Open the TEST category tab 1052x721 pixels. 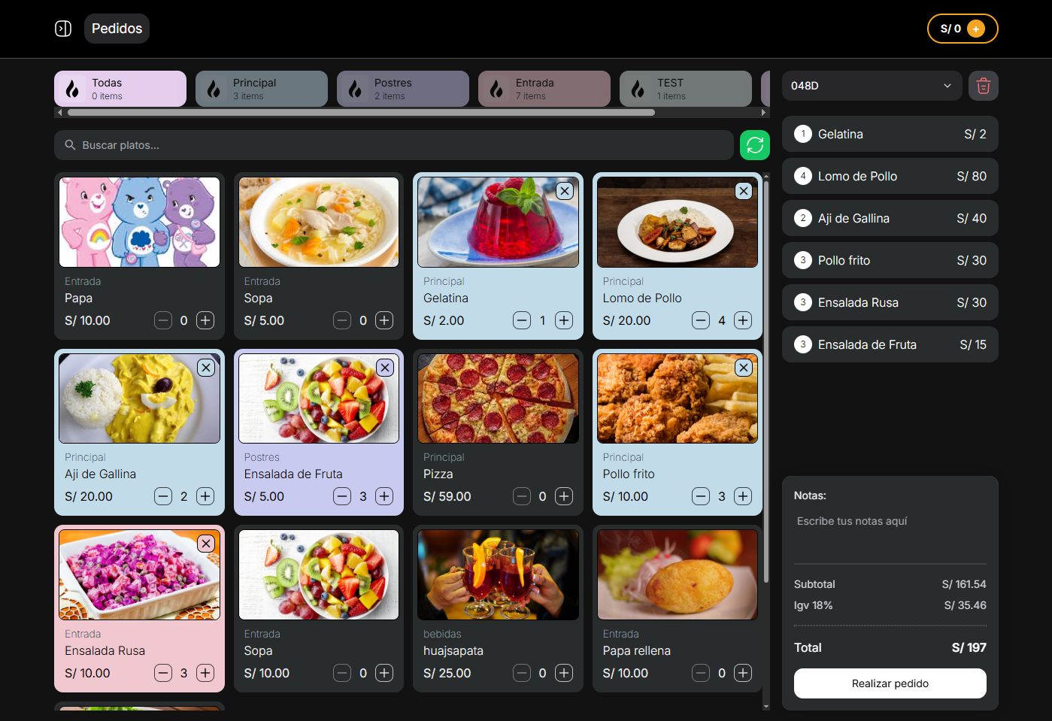(686, 89)
